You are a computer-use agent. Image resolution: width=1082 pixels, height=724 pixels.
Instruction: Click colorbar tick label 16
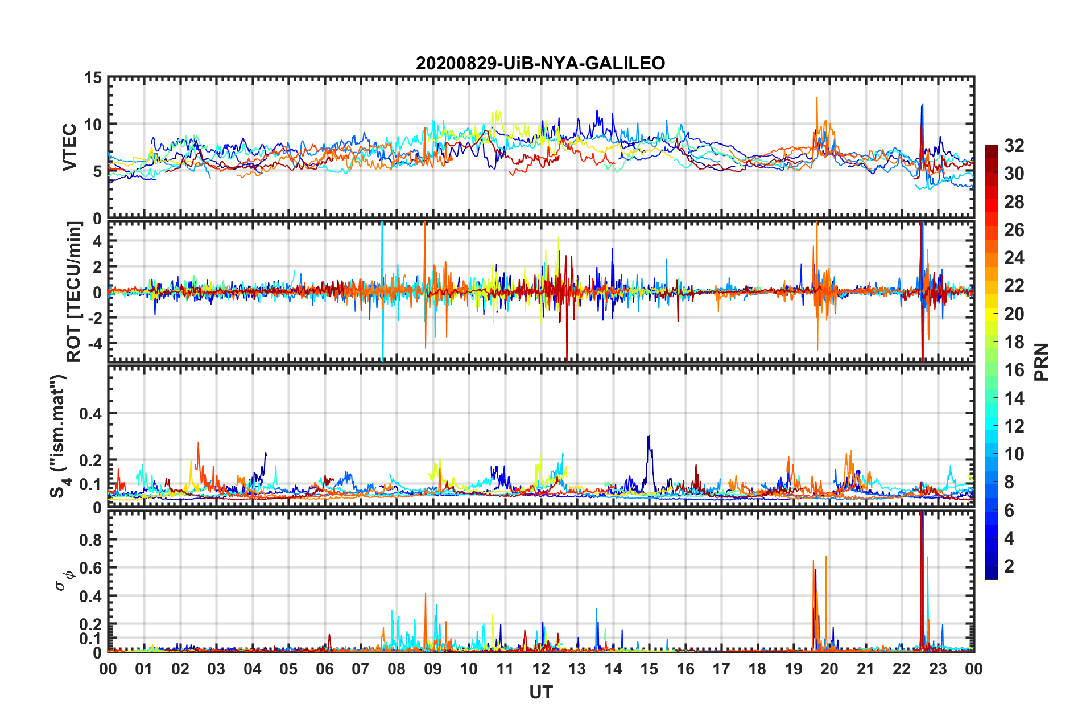(x=1014, y=370)
